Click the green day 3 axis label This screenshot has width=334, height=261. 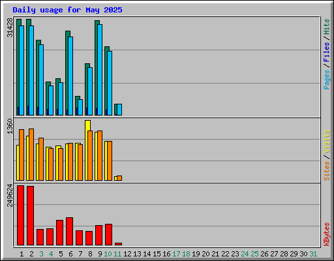pyautogui.click(x=41, y=254)
